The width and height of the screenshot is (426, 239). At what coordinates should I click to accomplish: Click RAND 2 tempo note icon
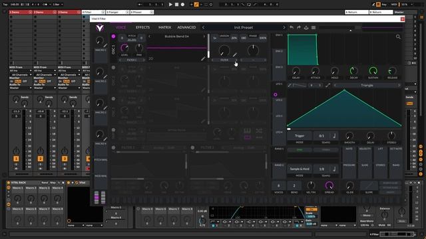(x=334, y=169)
